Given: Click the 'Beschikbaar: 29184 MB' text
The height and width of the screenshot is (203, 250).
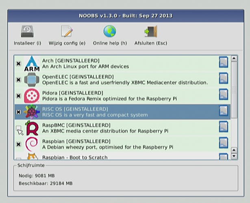Looking at the screenshot, I should 46,184.
